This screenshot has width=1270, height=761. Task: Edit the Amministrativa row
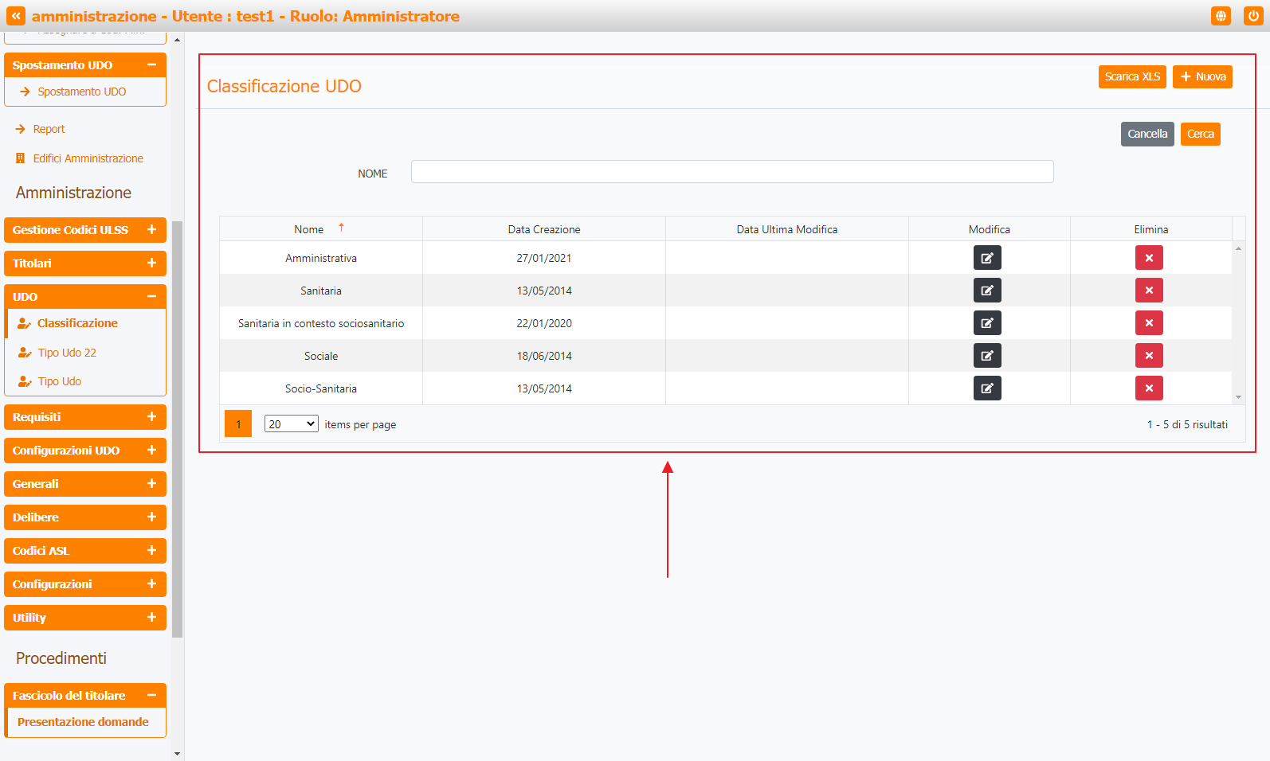987,258
